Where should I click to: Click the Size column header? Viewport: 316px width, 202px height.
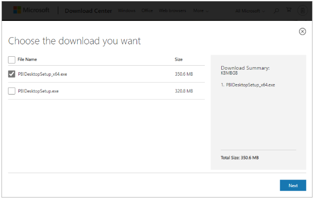(x=178, y=60)
